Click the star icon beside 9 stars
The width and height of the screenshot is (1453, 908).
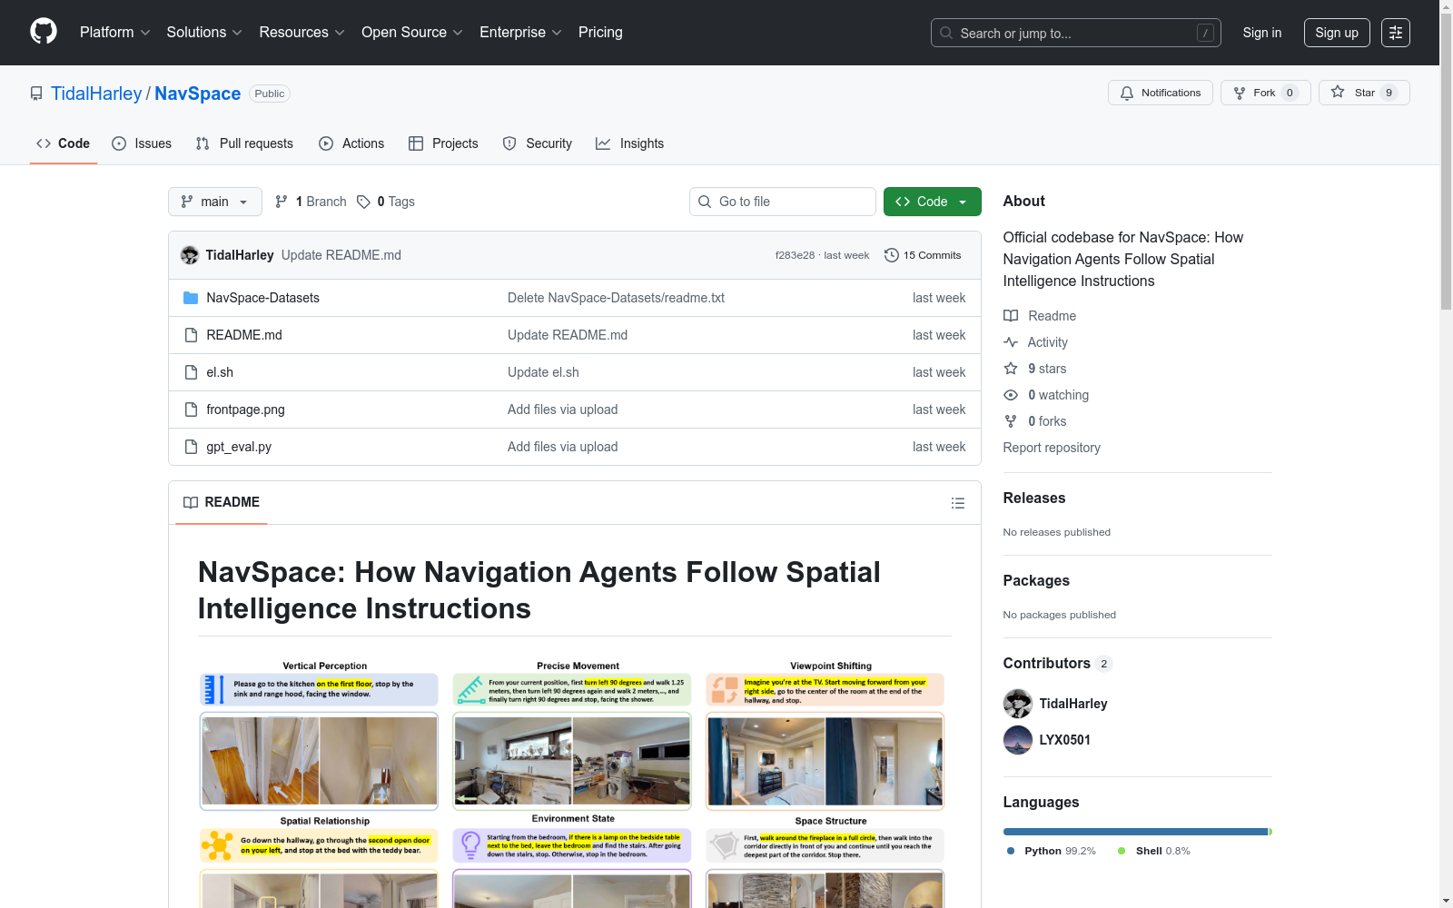1011,369
